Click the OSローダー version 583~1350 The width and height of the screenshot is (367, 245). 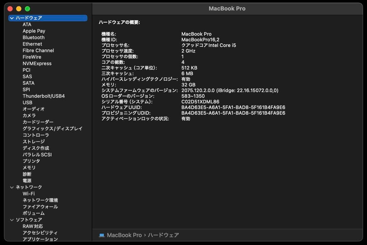pos(193,96)
